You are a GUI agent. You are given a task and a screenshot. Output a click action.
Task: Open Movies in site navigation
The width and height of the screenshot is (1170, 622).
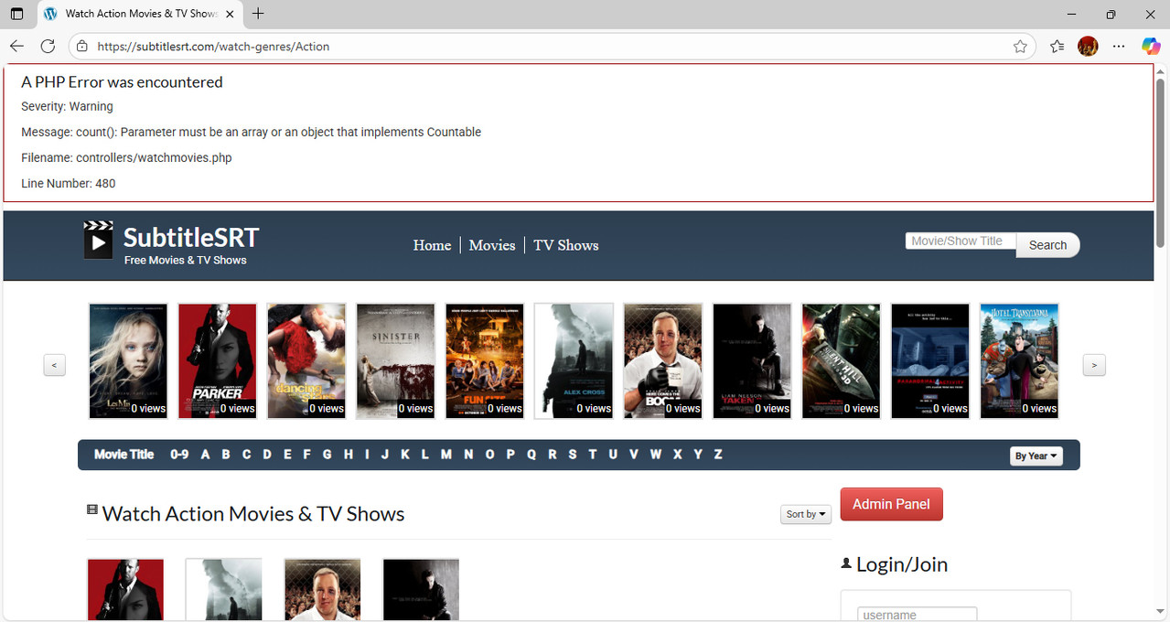(x=492, y=245)
